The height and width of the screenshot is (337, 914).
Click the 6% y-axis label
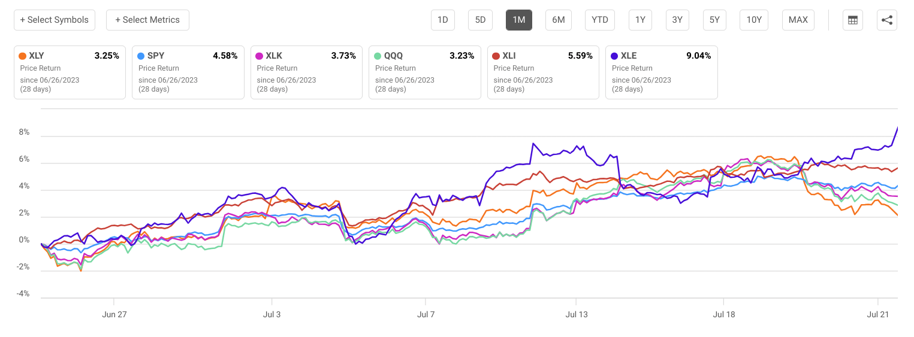click(x=24, y=159)
